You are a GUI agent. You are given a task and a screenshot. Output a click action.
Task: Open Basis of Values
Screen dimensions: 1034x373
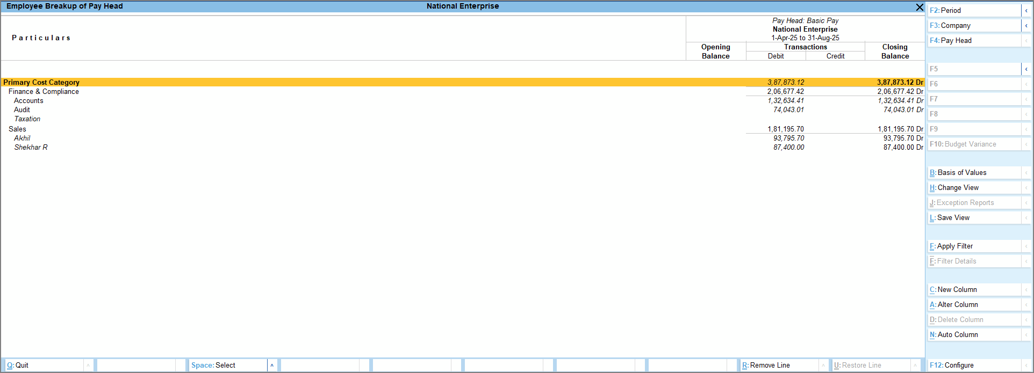tap(973, 172)
